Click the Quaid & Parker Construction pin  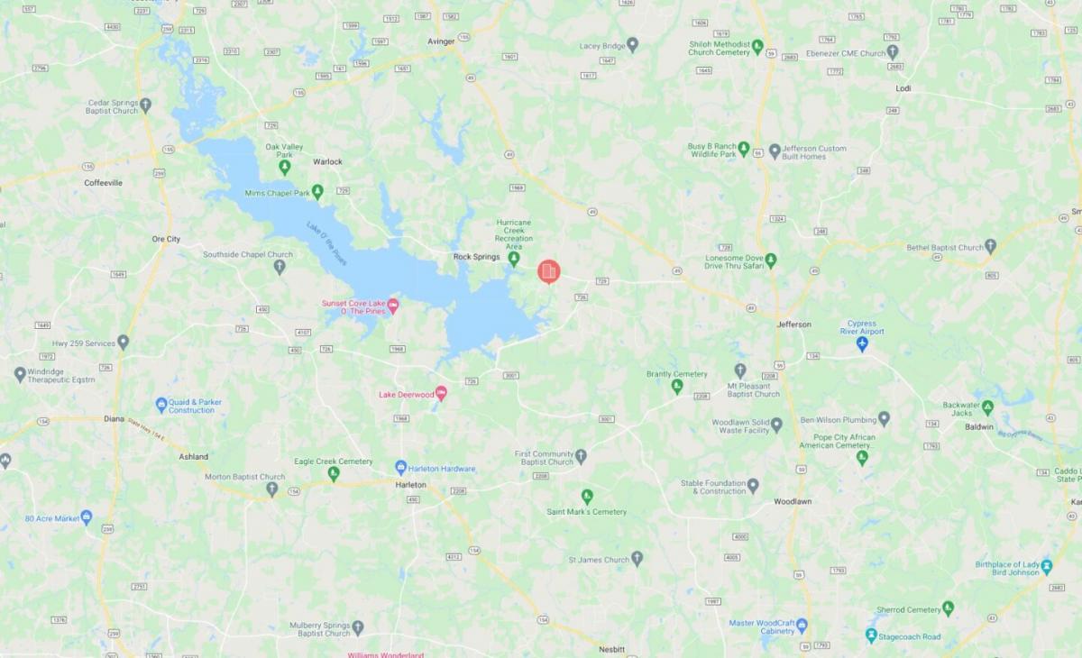pyautogui.click(x=161, y=406)
